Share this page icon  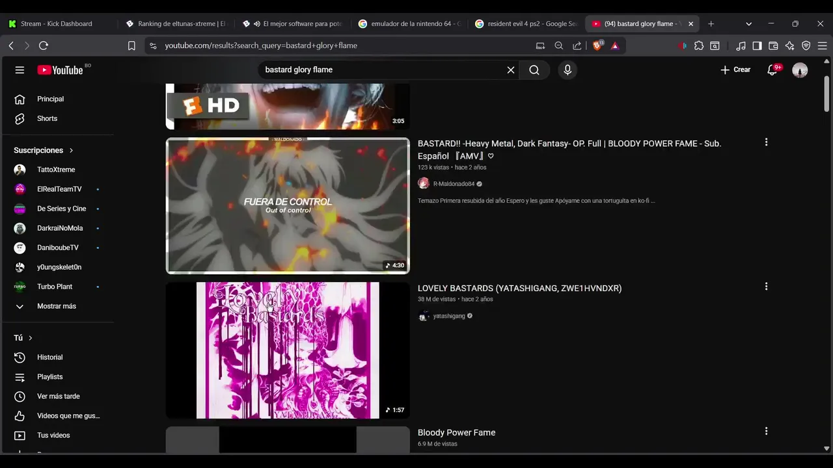(577, 45)
